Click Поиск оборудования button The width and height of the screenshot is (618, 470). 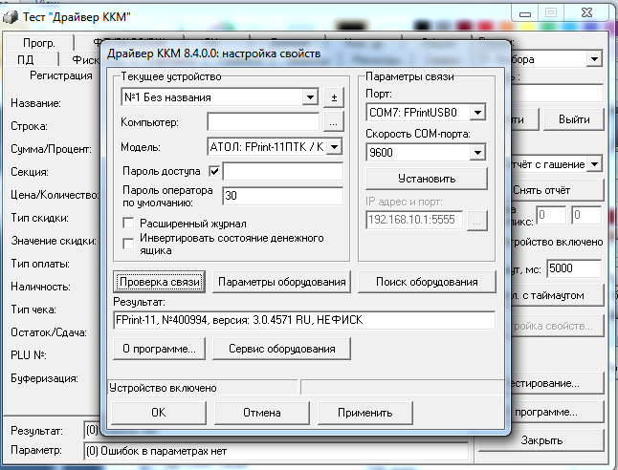click(427, 282)
